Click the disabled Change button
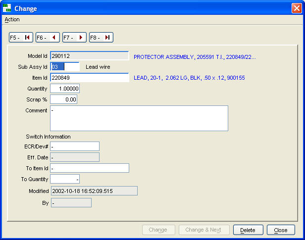 tap(158, 230)
